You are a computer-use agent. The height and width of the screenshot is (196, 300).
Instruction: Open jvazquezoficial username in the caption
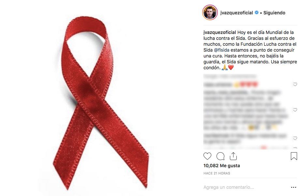pyautogui.click(x=220, y=32)
